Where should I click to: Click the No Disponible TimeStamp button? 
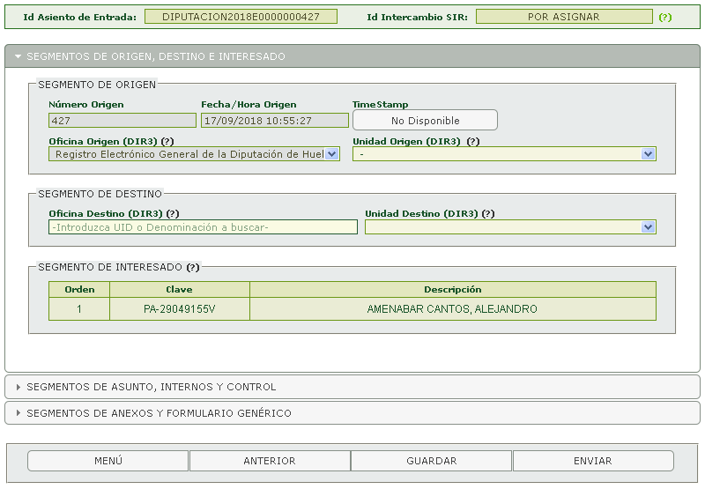coord(426,121)
